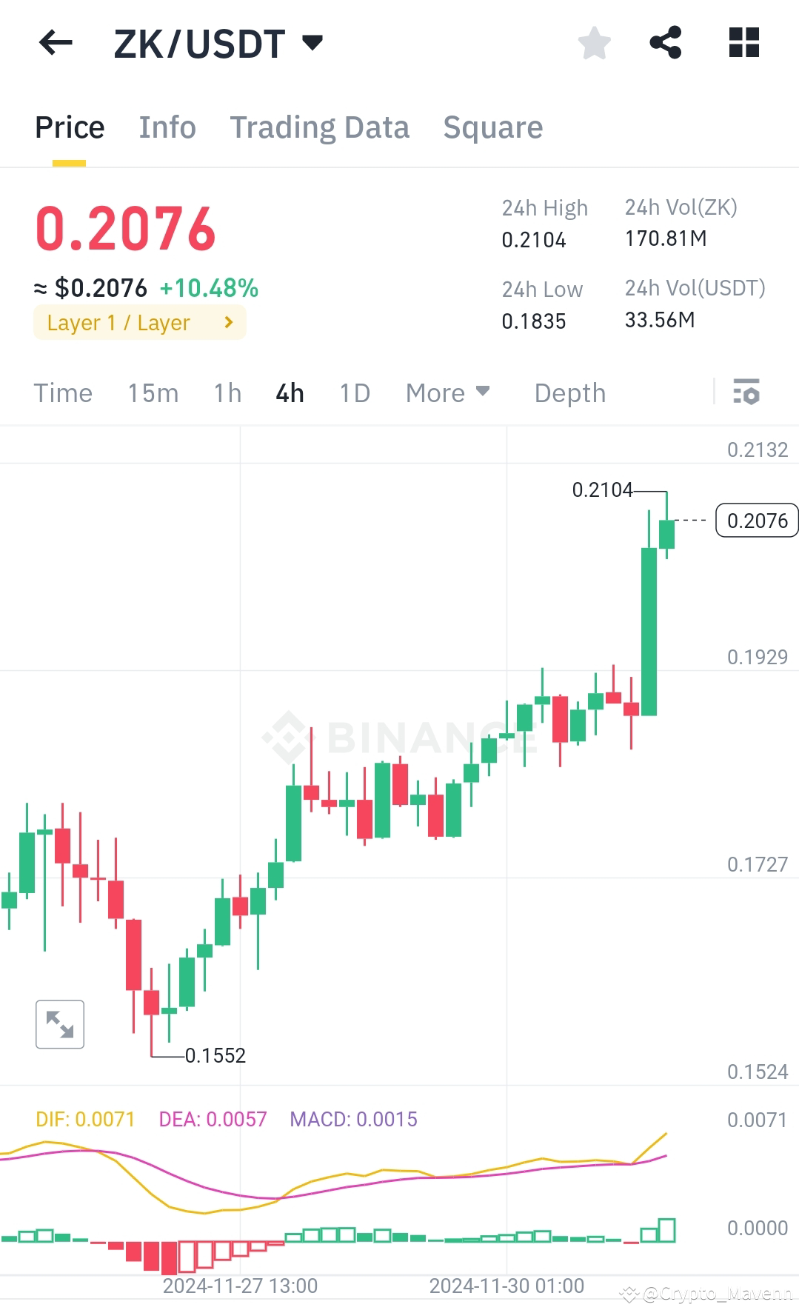
Task: Expand chart to fullscreen view
Action: 59,1024
